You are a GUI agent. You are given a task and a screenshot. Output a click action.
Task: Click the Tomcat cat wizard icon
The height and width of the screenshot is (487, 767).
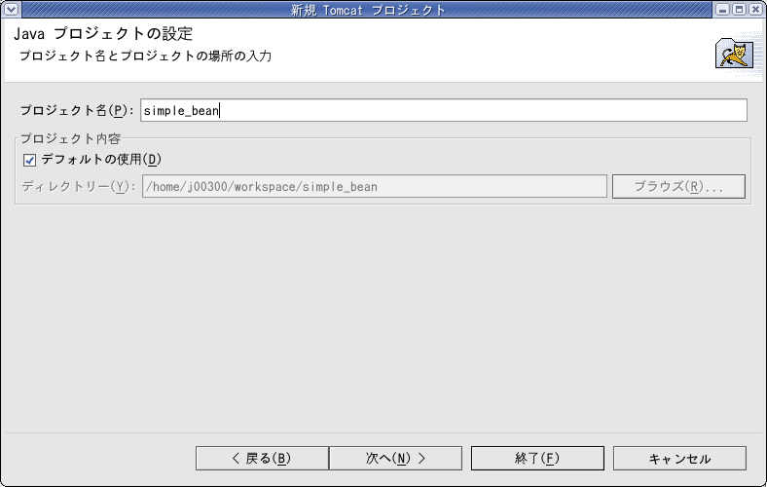point(735,56)
